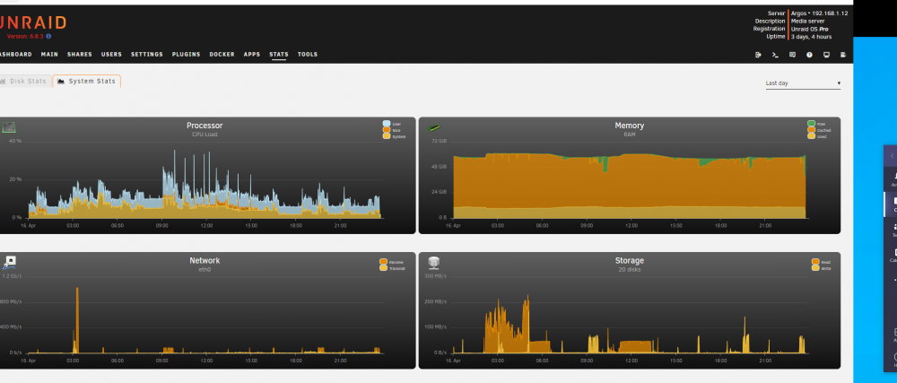Image resolution: width=897 pixels, height=383 pixels.
Task: Click the Memory RAM stick icon
Action: pos(435,128)
